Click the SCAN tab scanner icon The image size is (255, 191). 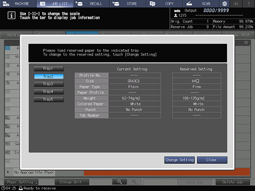(x=189, y=3)
